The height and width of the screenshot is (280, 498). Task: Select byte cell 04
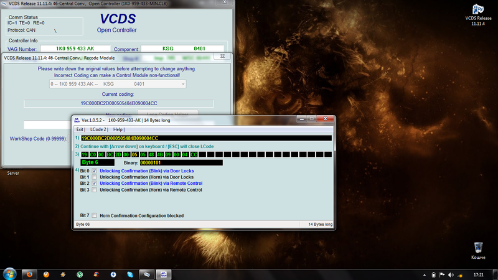185,154
